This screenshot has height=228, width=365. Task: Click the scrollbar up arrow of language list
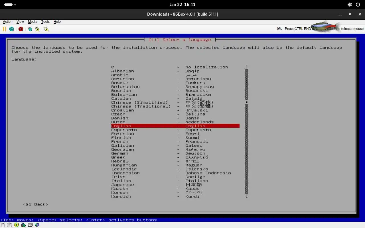tap(247, 67)
